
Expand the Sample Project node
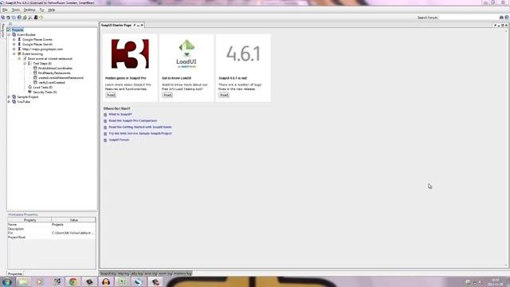[x=9, y=97]
